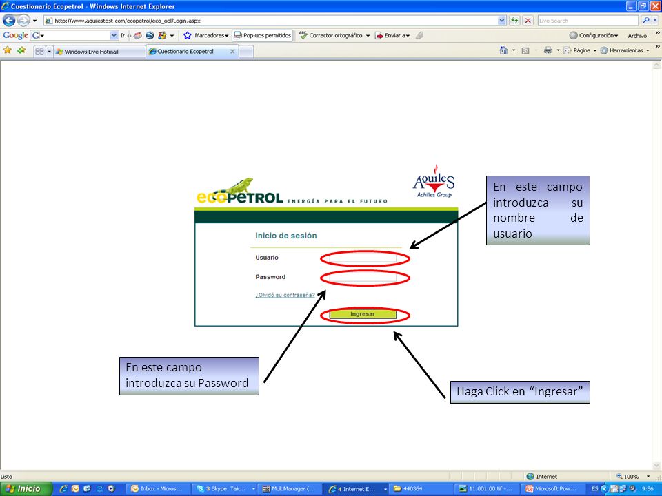This screenshot has width=662, height=496.
Task: Click into the URL address bar
Action: click(270, 21)
